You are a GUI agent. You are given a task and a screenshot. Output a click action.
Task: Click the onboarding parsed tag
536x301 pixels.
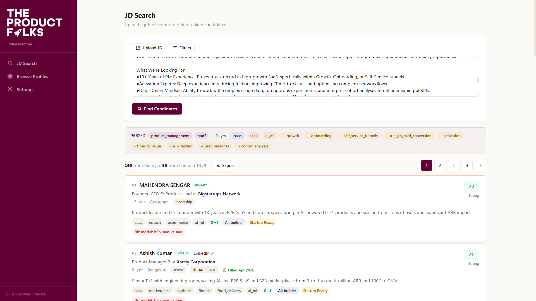(x=319, y=136)
